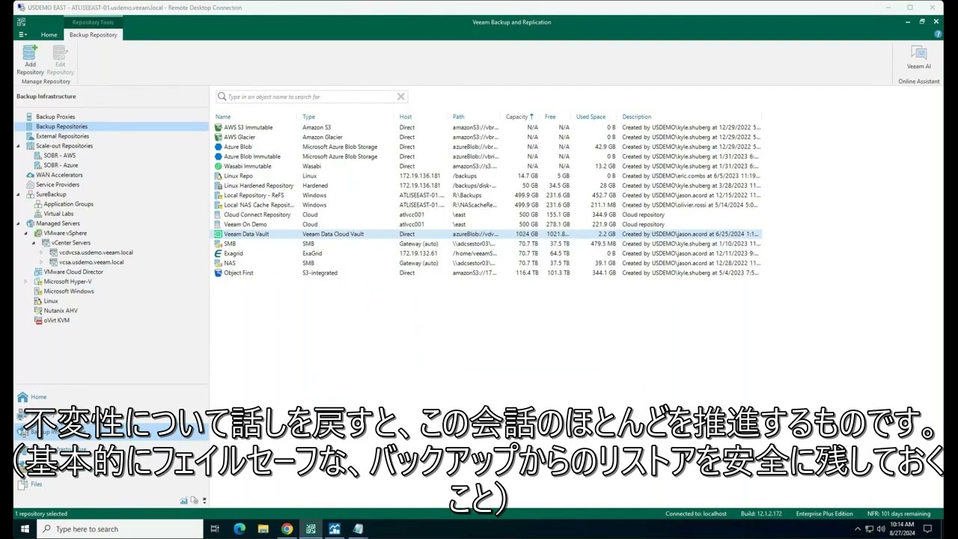Viewport: 958px width, 539px height.
Task: Open Google Chrome from the taskbar
Action: tap(287, 529)
